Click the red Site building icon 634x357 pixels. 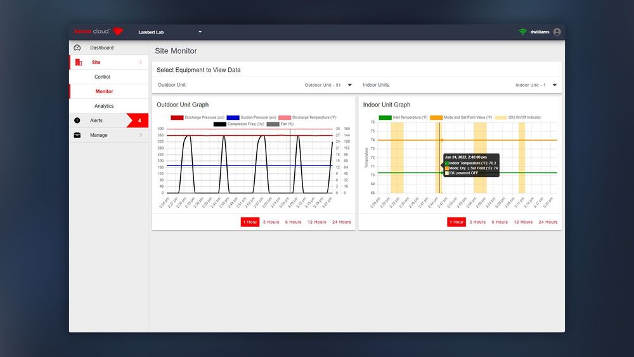click(79, 62)
